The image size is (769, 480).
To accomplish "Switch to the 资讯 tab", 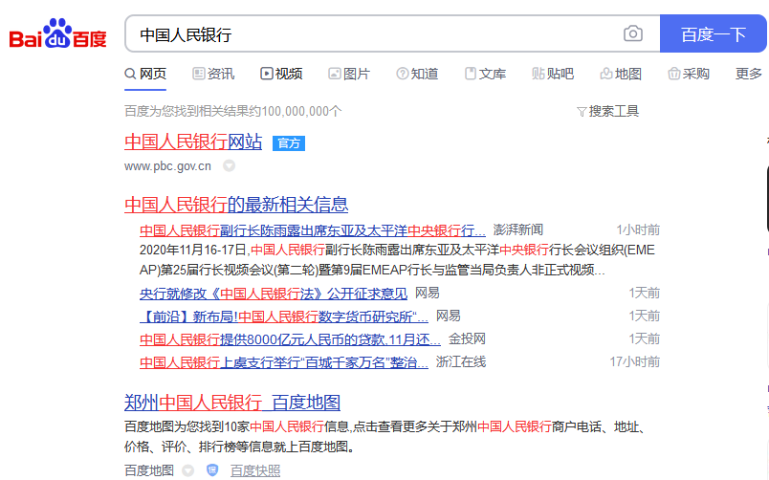I will coord(213,74).
